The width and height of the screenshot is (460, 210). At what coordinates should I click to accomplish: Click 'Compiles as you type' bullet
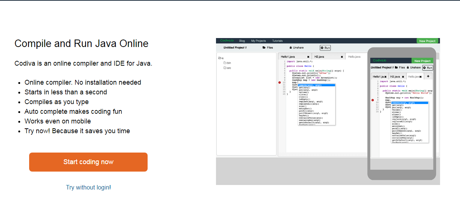(x=57, y=102)
